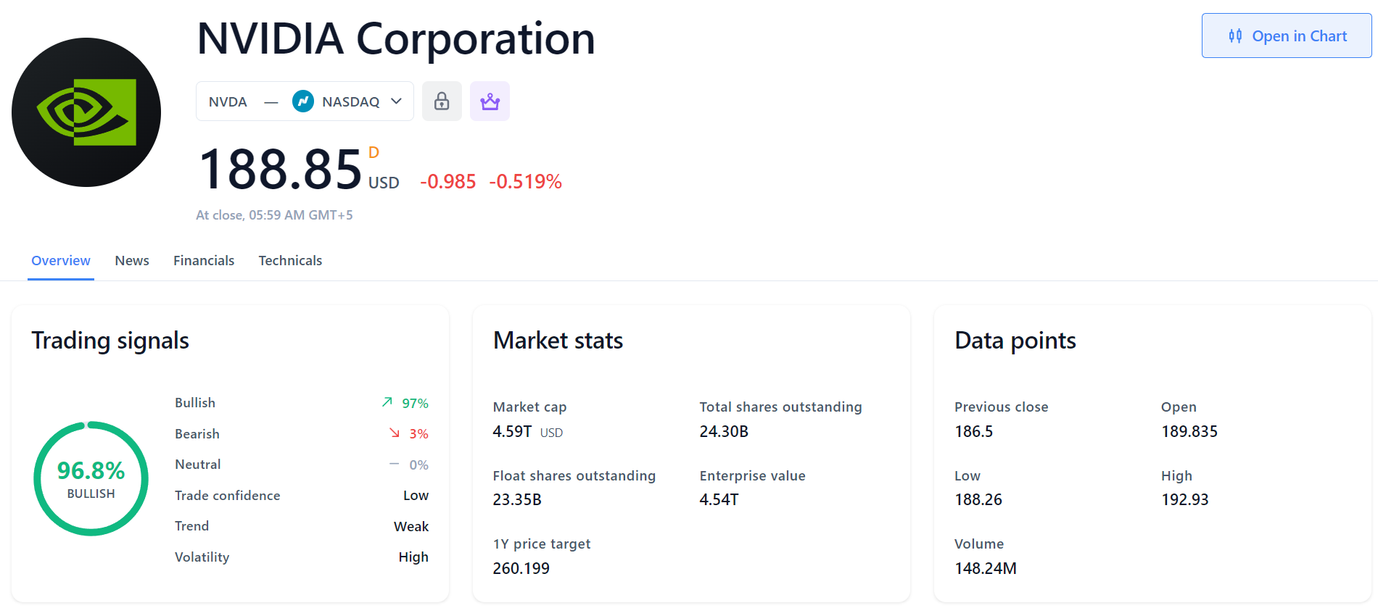This screenshot has width=1378, height=616.
Task: Click the red bearish down-arrow icon
Action: (395, 433)
